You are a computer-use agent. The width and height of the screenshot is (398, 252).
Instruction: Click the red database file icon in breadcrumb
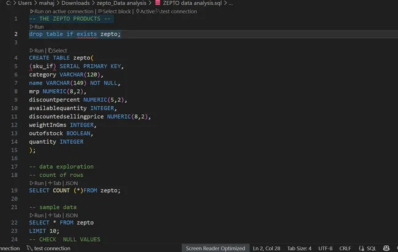157,3
